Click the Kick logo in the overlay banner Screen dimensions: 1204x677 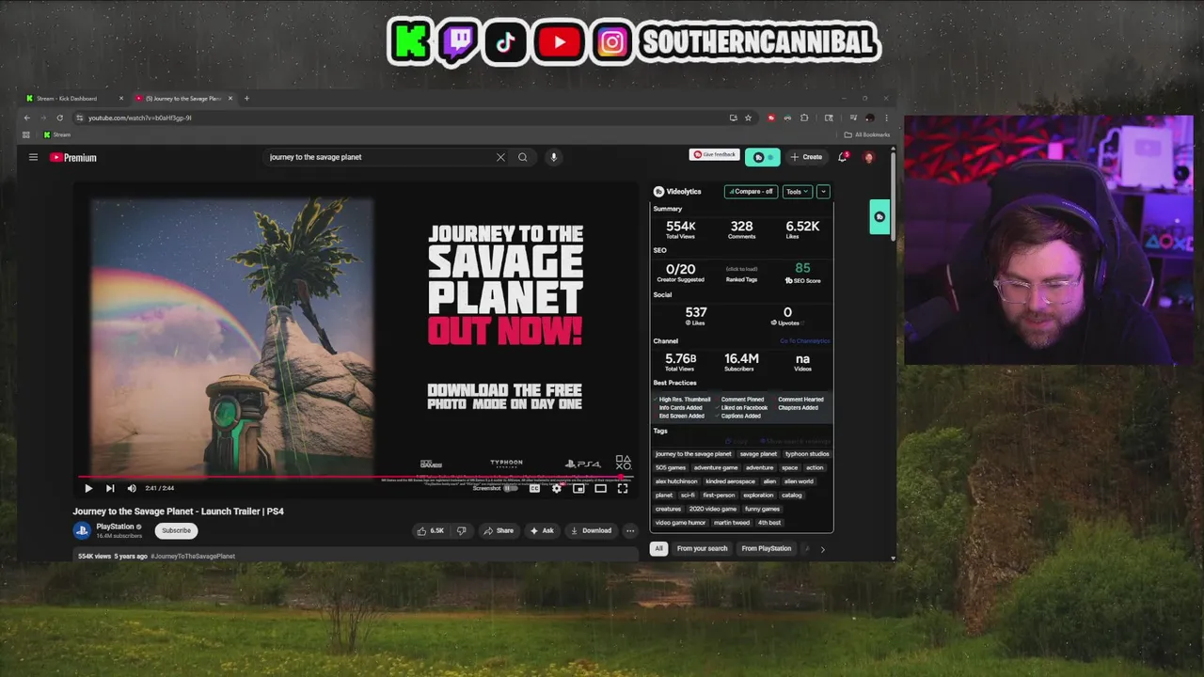[x=410, y=42]
